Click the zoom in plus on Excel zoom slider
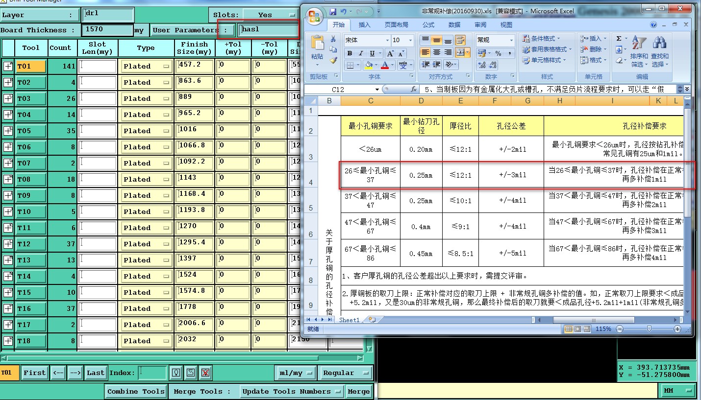 [677, 329]
